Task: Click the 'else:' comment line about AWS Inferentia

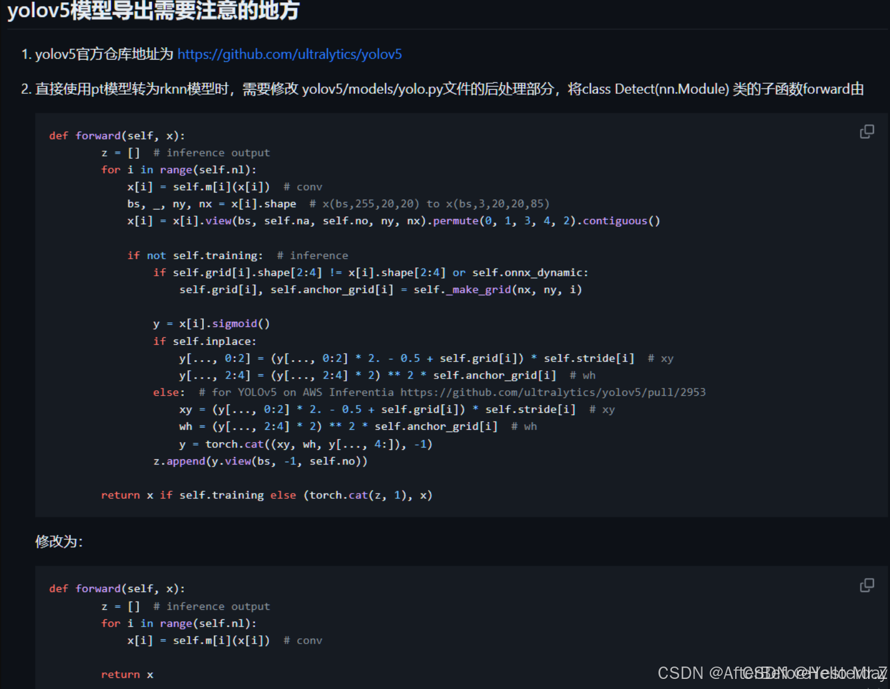Action: [429, 392]
